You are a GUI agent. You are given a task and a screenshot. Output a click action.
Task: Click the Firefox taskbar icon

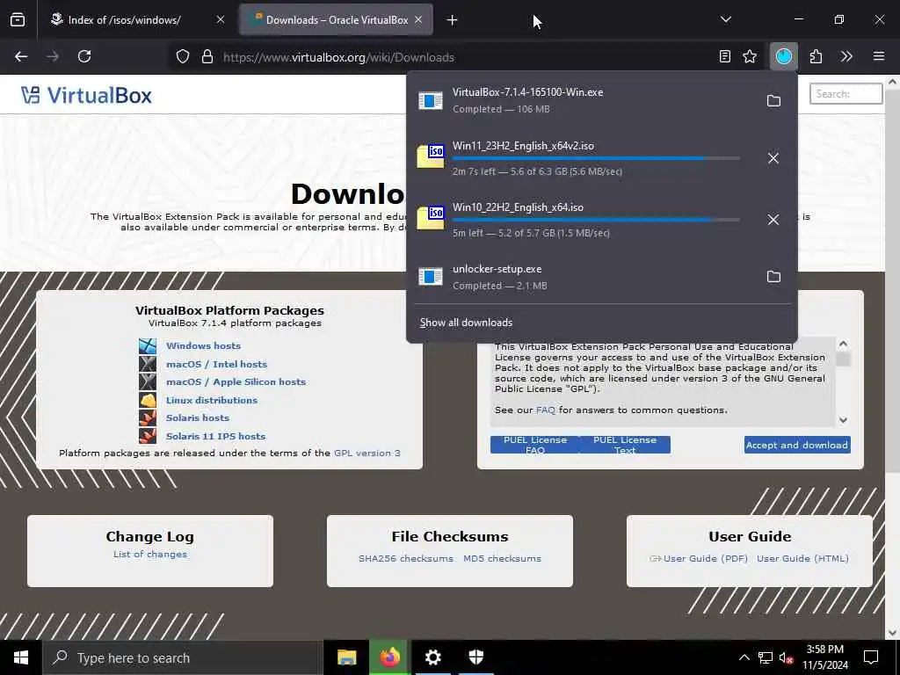[389, 657]
